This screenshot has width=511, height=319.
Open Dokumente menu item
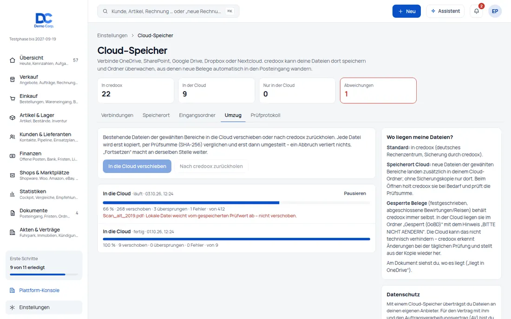(44, 213)
